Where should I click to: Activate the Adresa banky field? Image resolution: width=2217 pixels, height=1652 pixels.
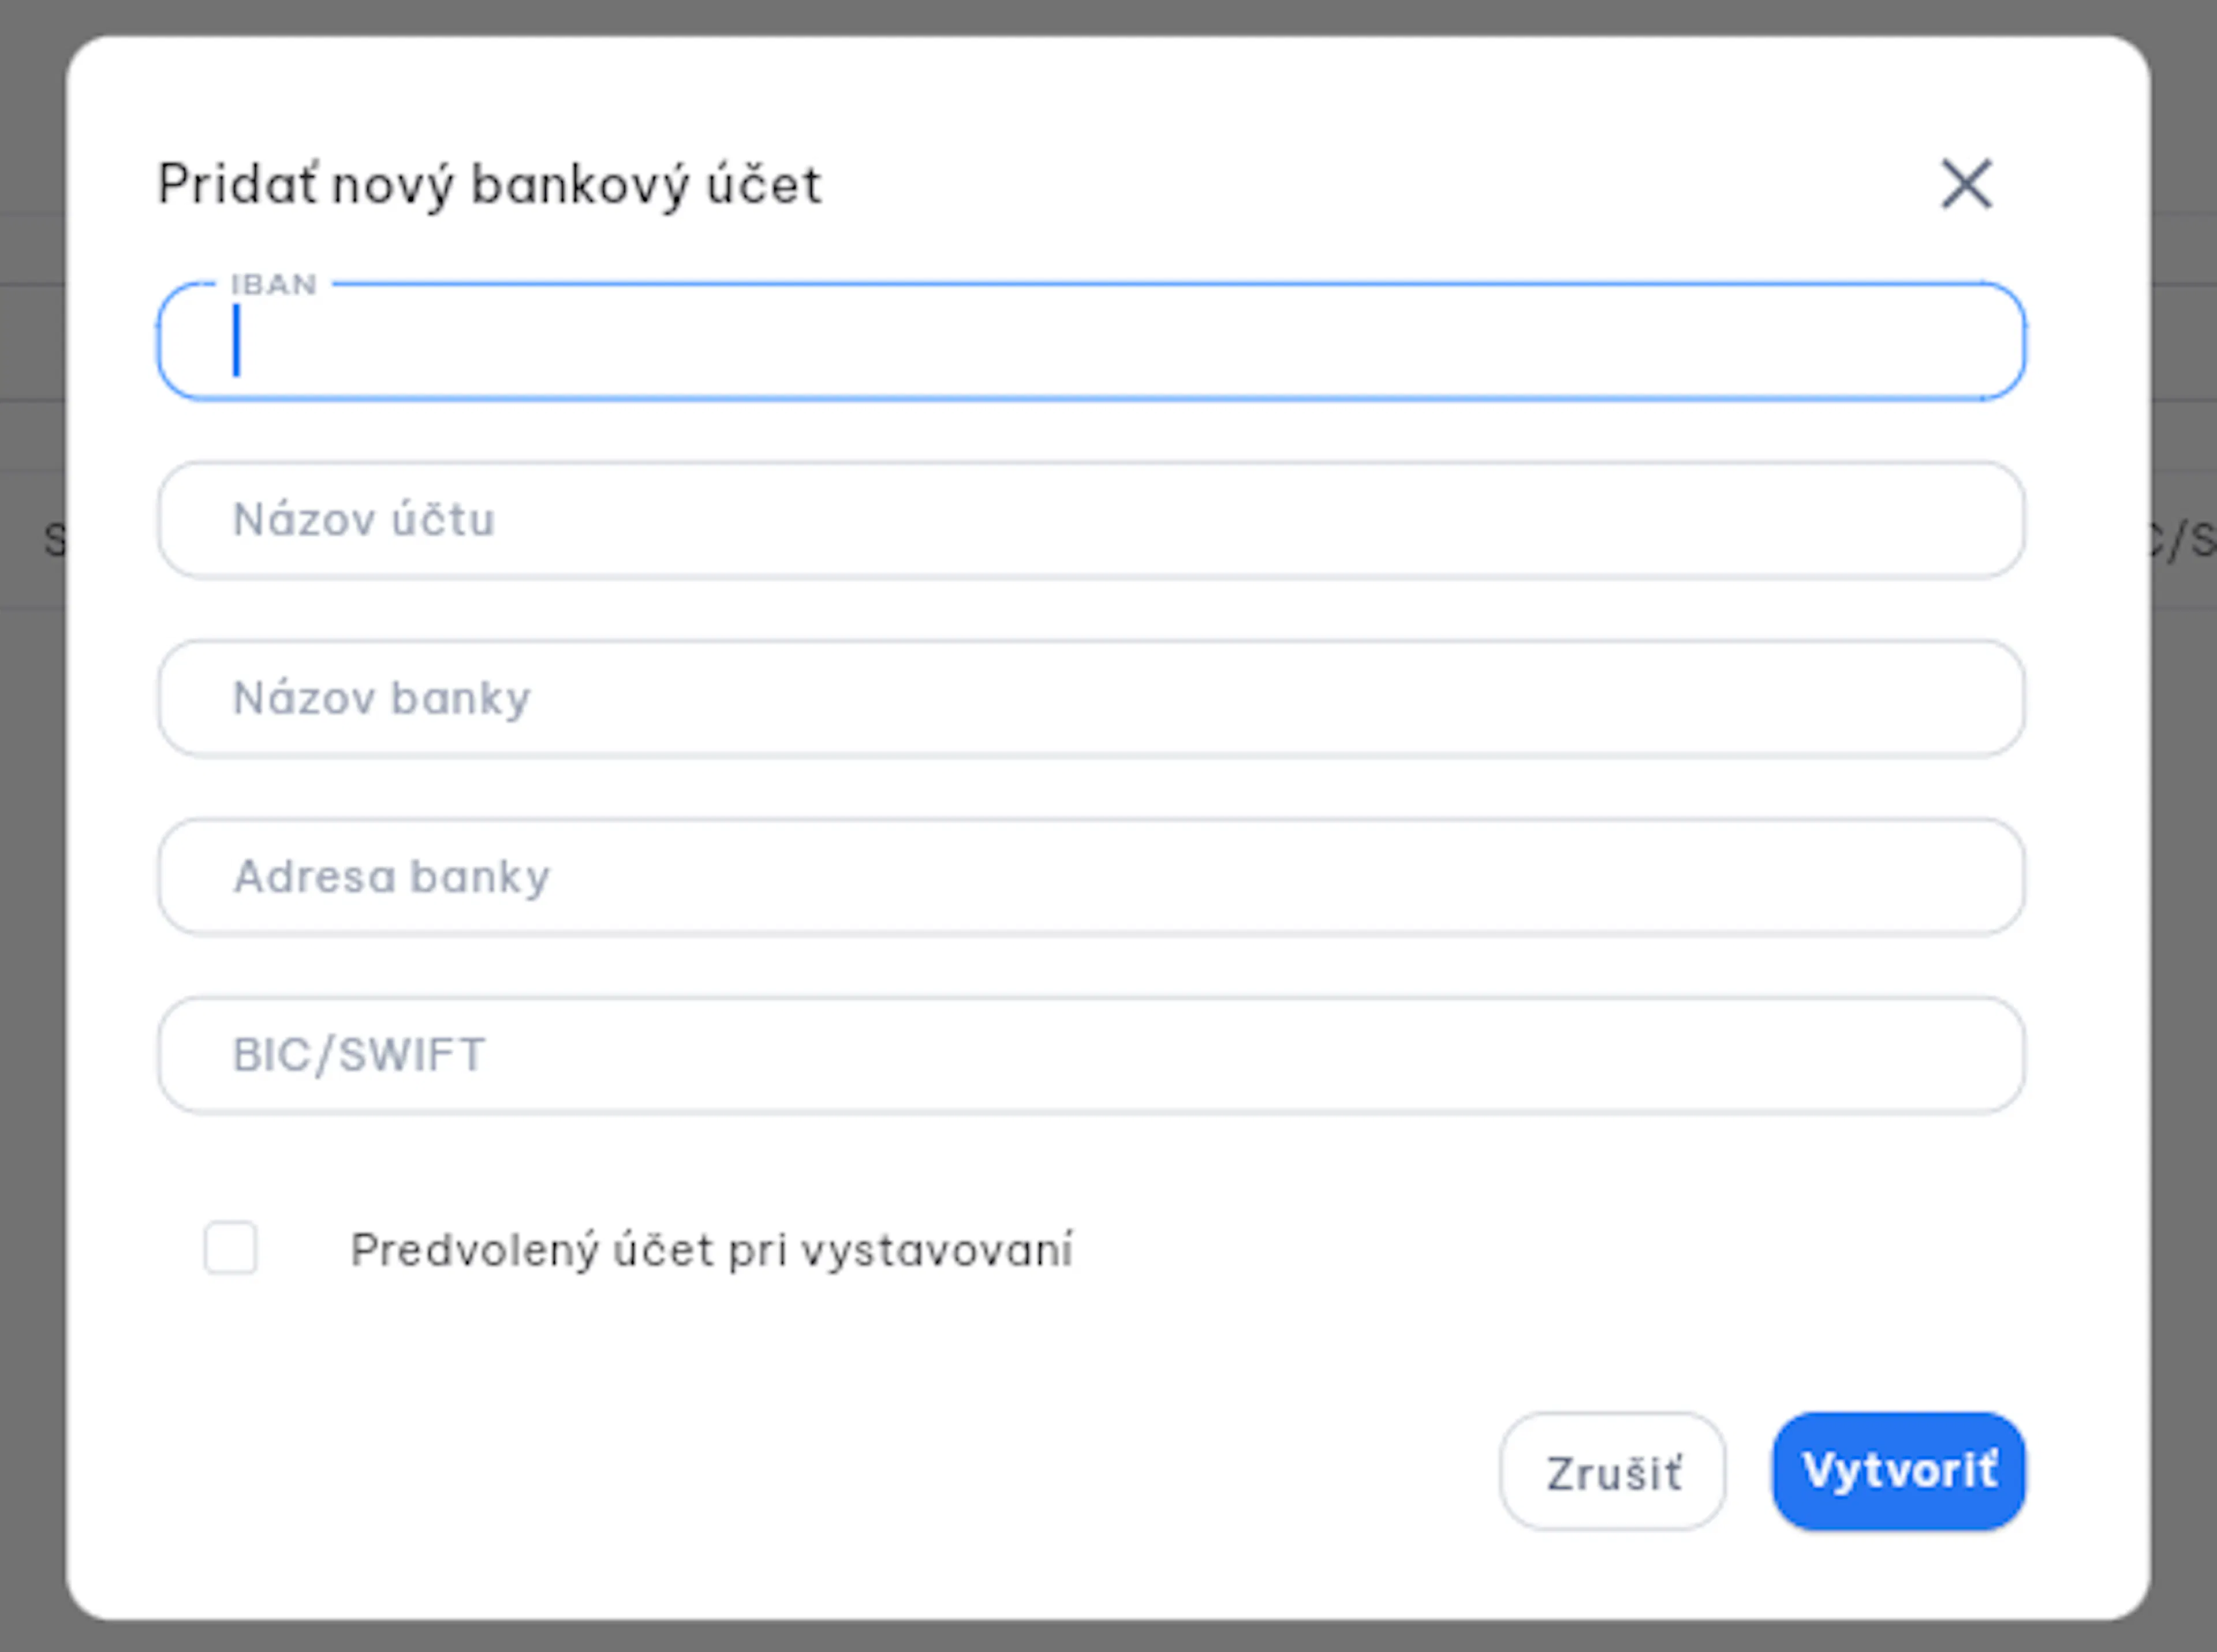(1091, 877)
